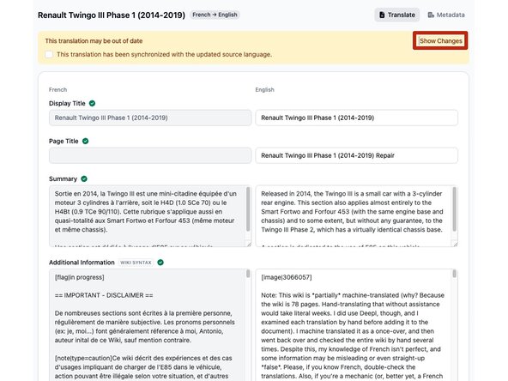Click the Additional Information label
The height and width of the screenshot is (381, 508).
click(82, 263)
